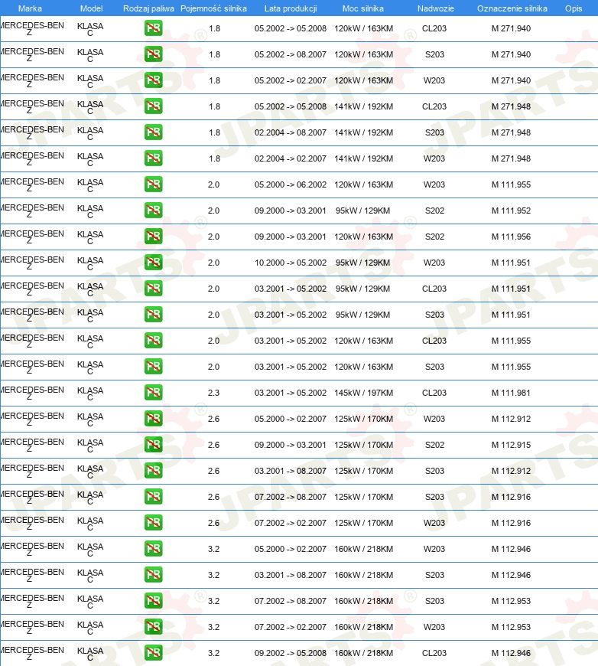Click W203 body cell in M 111.951 row
The height and width of the screenshot is (666, 598).
pos(434,263)
